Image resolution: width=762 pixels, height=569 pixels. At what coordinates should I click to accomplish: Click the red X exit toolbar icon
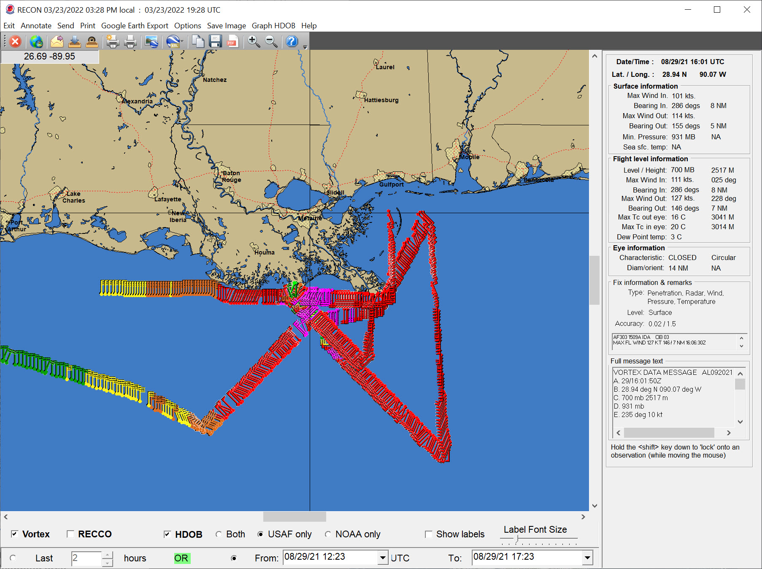pos(15,41)
